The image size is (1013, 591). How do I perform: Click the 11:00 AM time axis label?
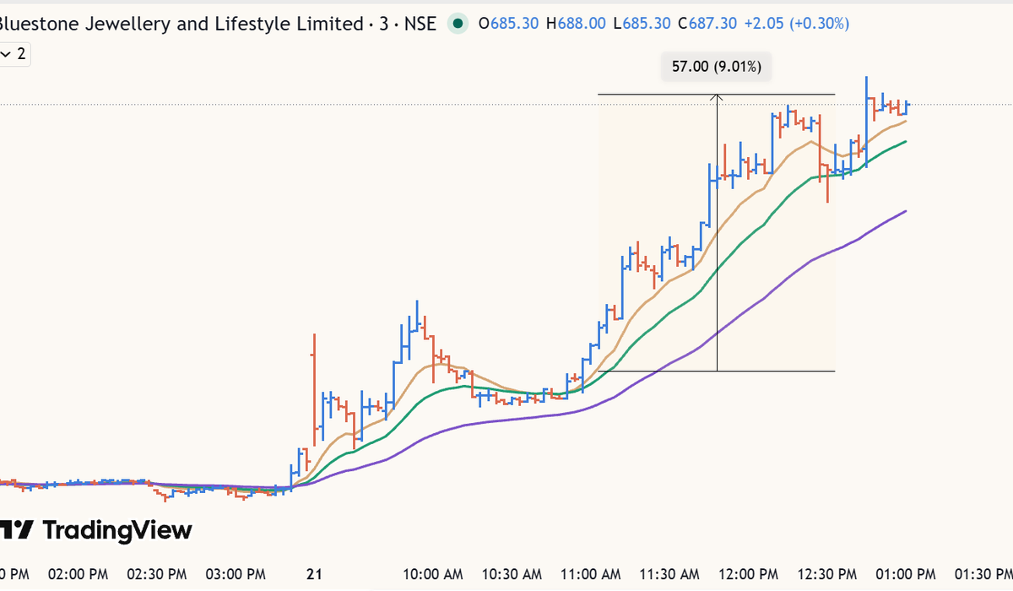(590, 574)
